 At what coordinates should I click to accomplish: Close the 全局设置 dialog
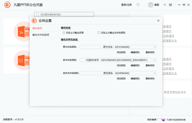[x=158, y=21]
